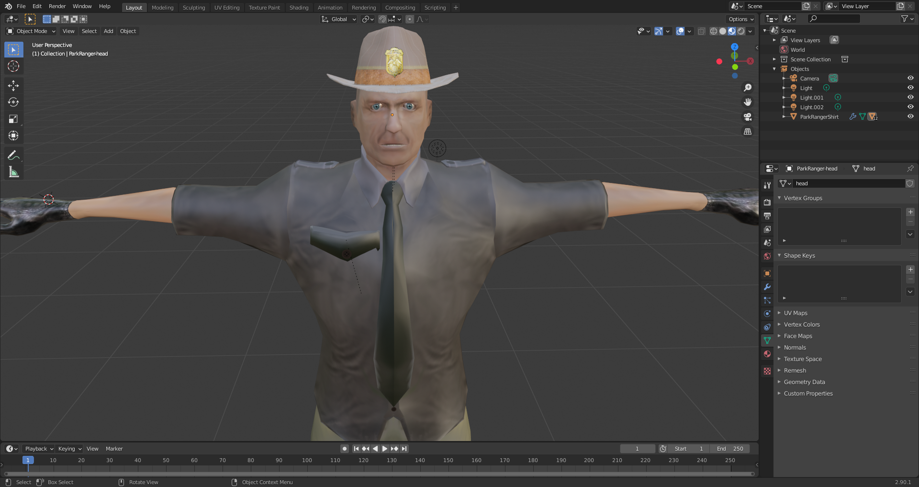Hide the ParkRangerShirt object in the outliner

point(910,116)
